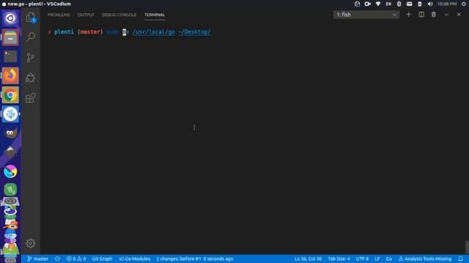The height and width of the screenshot is (263, 469).
Task: Open Wi-Fi network indicator in top bar
Action: tap(378, 4)
